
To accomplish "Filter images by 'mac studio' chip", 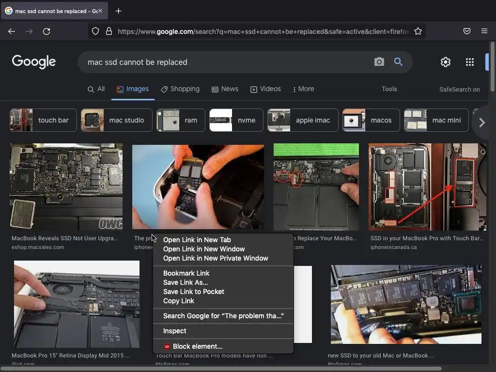I will point(116,120).
